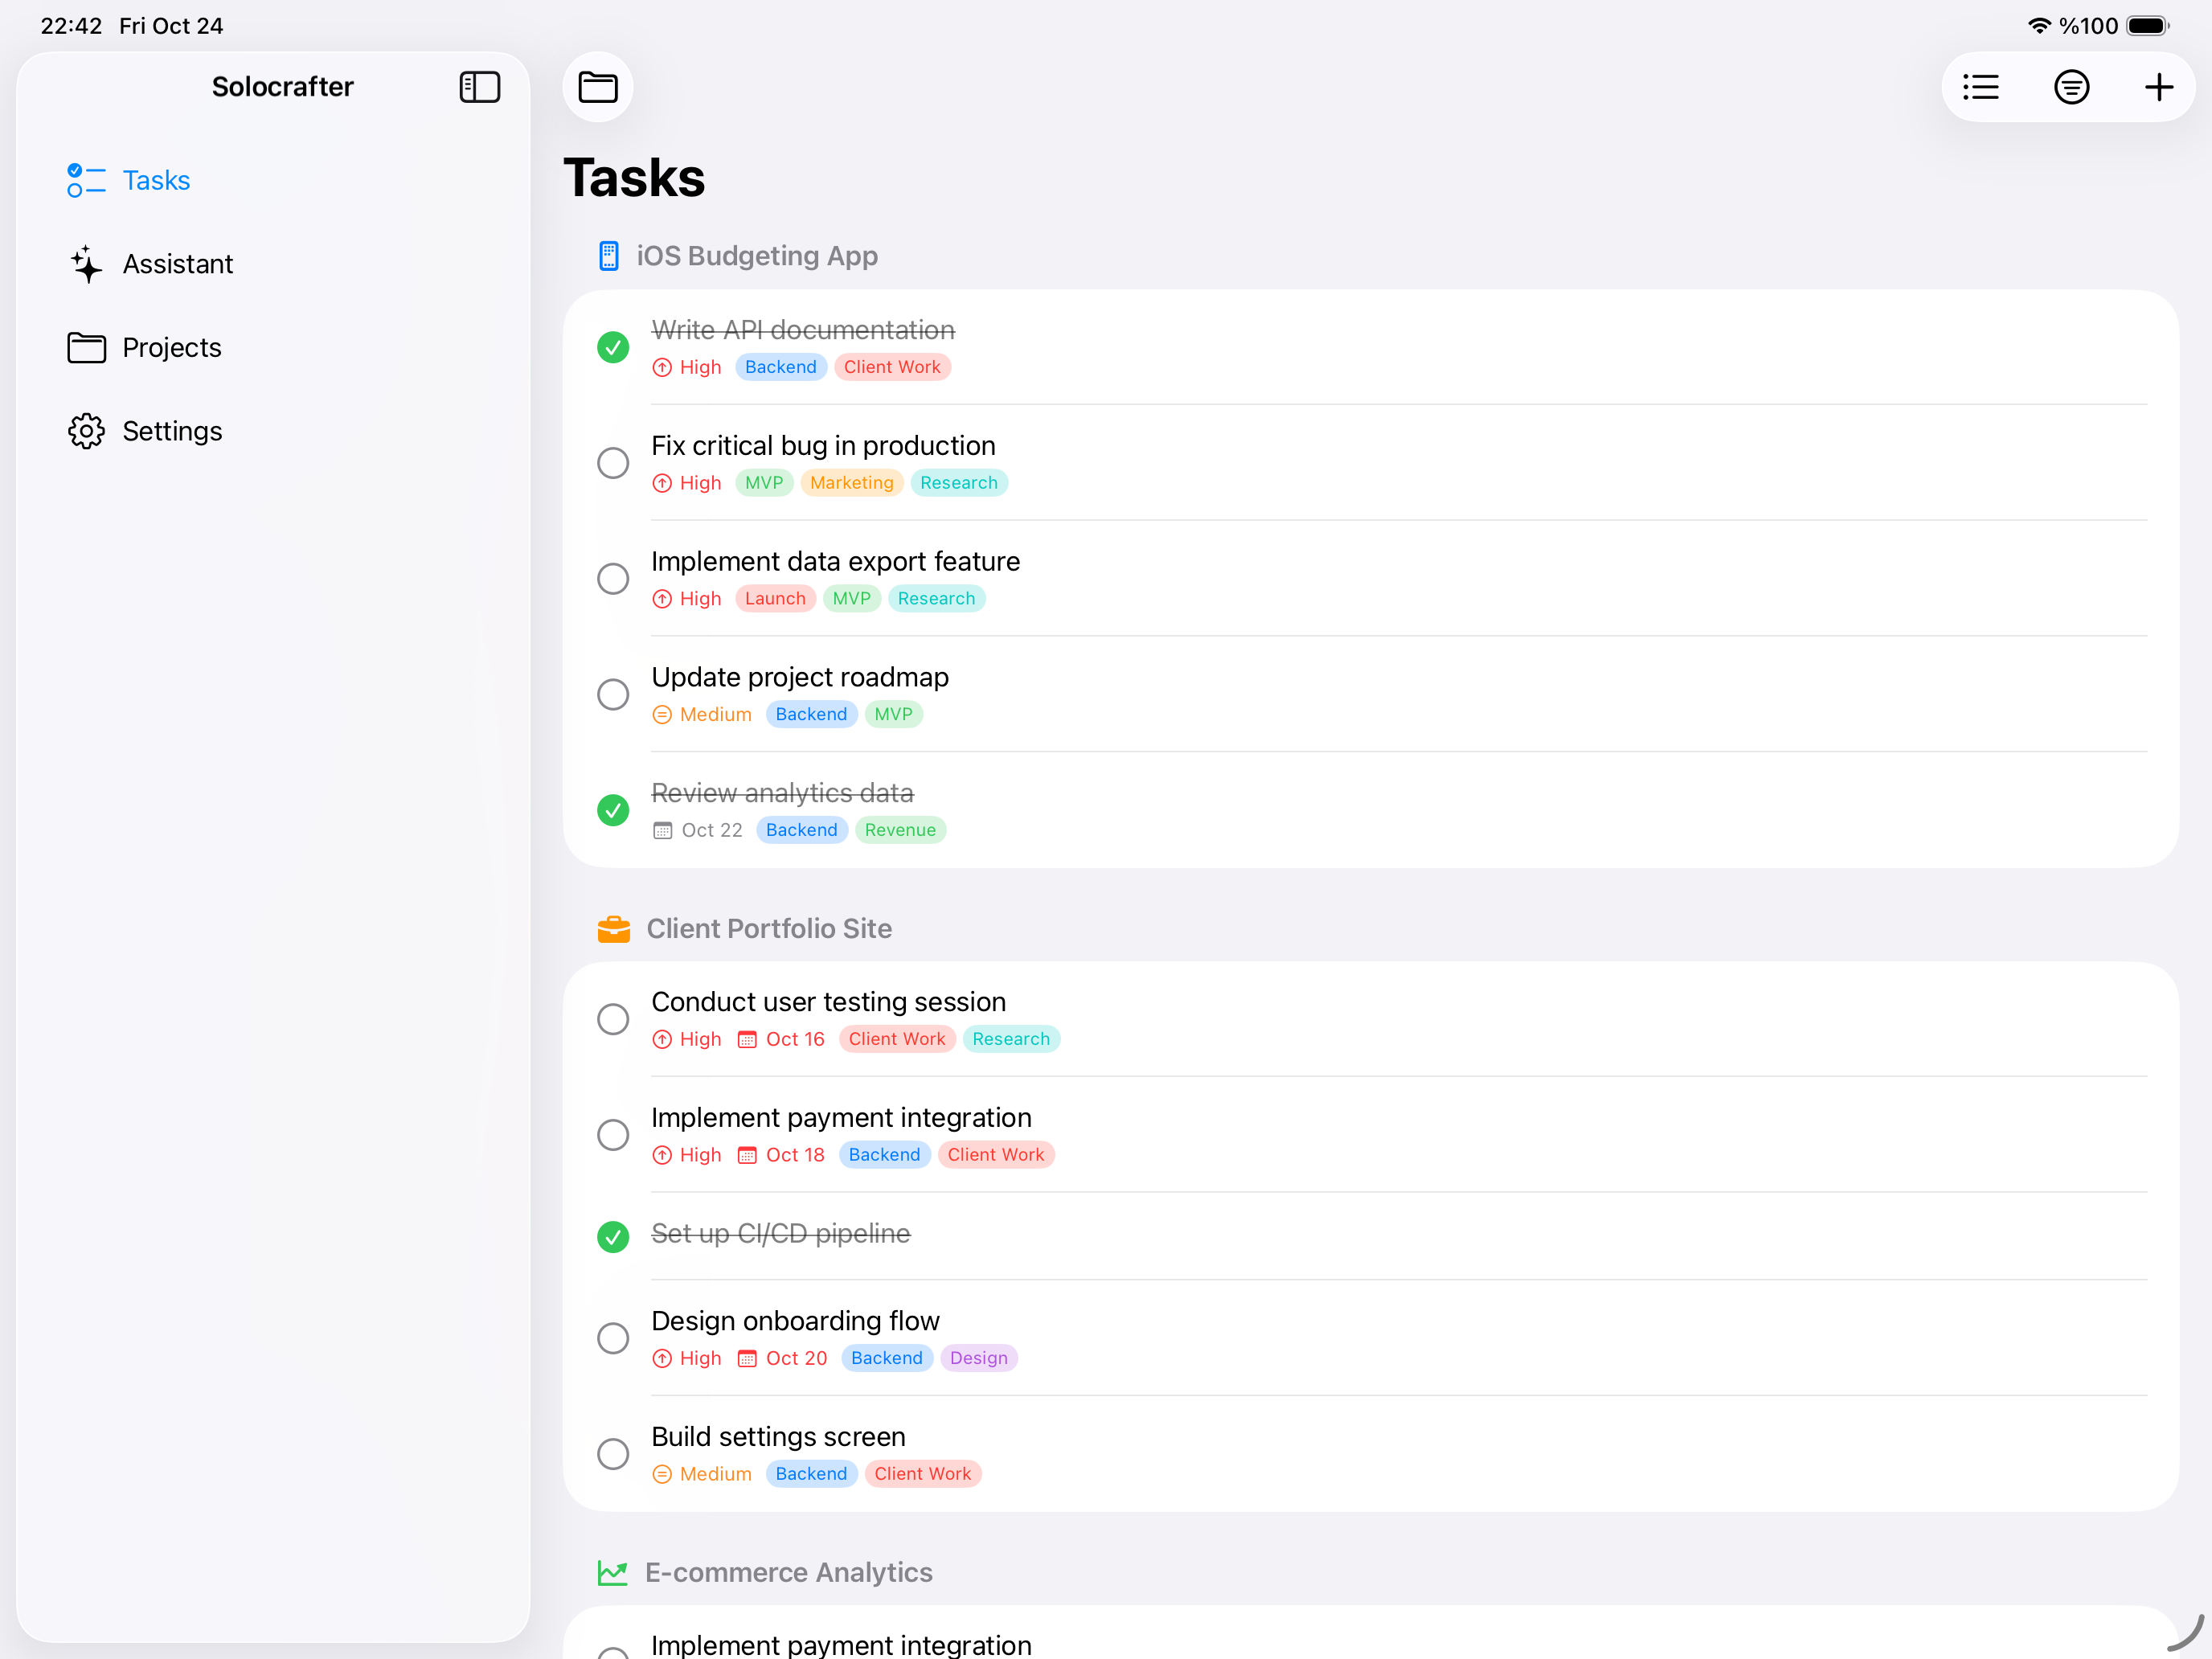This screenshot has height=1659, width=2212.
Task: Uncheck the completed 'Write API documentation' task
Action: point(613,347)
